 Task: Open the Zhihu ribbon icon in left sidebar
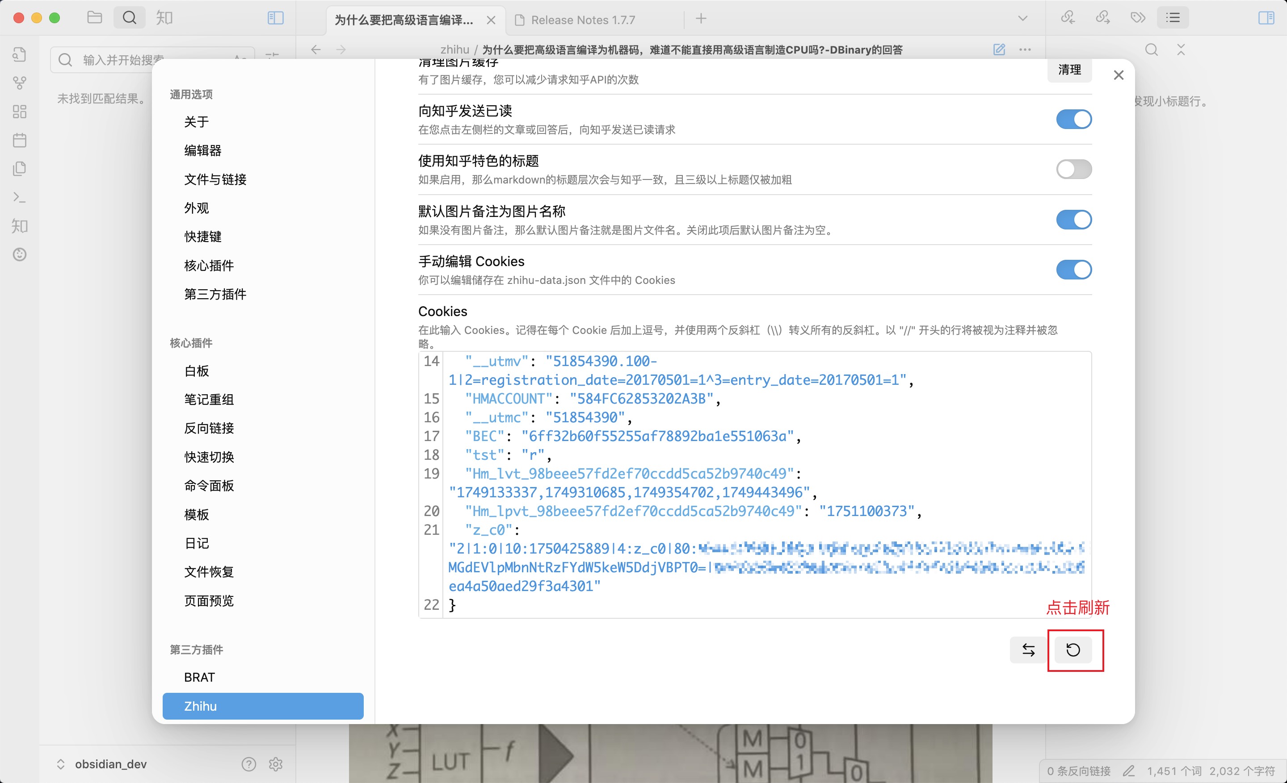[x=19, y=226]
